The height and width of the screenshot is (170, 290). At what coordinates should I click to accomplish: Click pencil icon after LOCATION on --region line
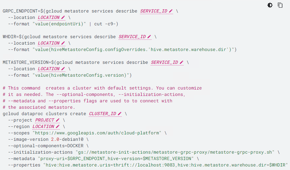coord(58,126)
